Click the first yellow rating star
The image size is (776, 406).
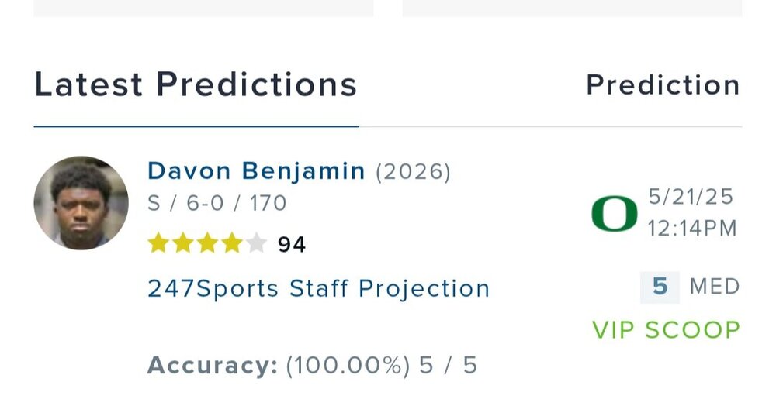point(158,244)
